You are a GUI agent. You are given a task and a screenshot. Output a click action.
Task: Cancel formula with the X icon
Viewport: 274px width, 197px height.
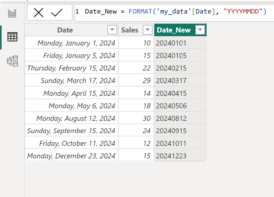pyautogui.click(x=39, y=13)
